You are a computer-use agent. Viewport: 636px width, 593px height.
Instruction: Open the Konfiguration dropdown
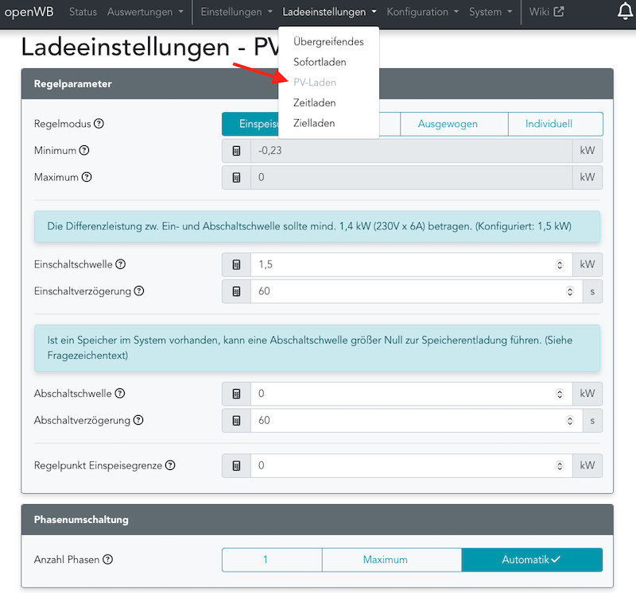(422, 12)
